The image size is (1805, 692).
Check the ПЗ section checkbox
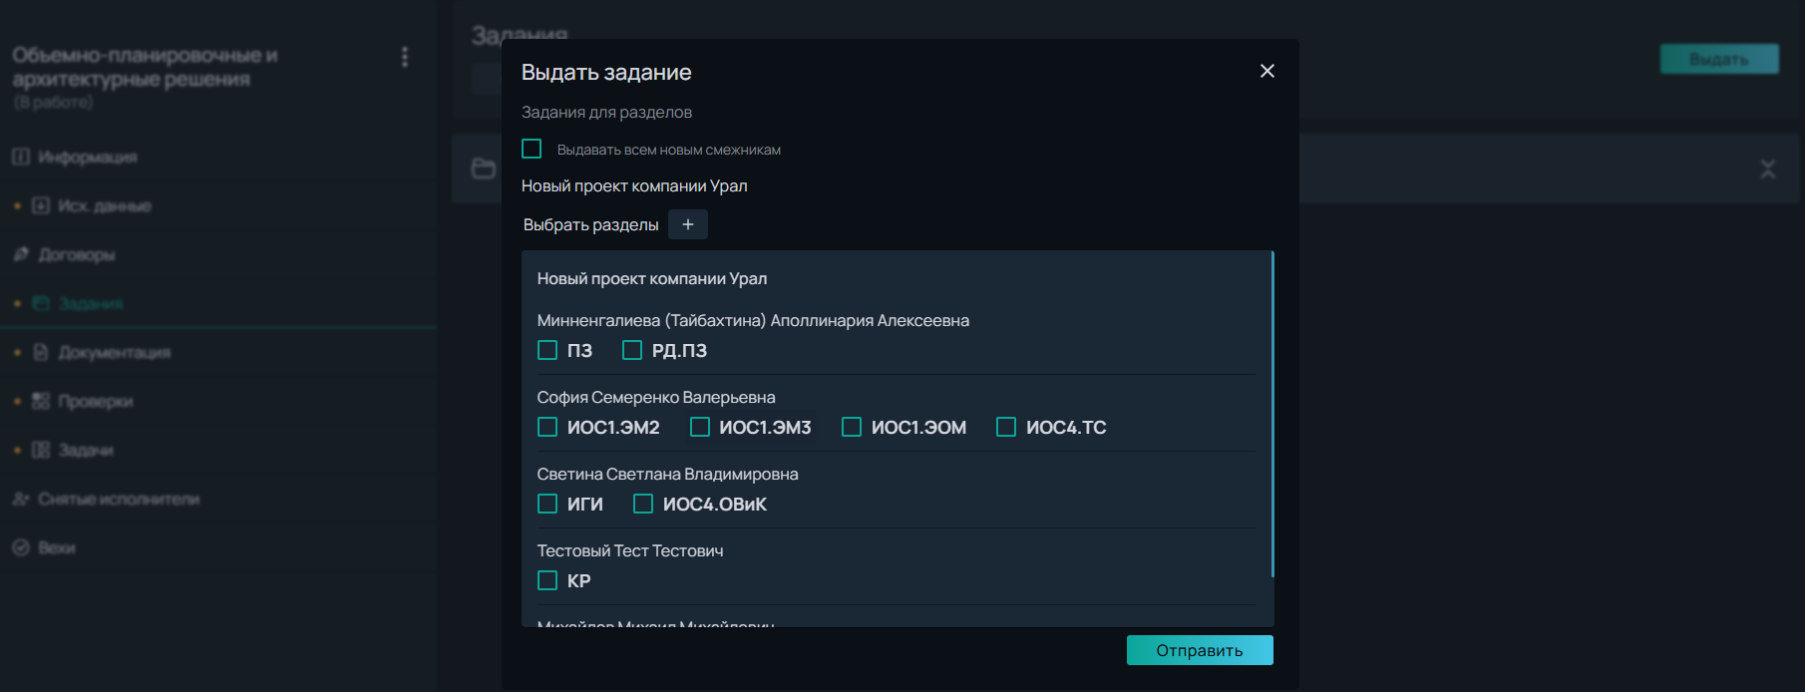coord(547,350)
